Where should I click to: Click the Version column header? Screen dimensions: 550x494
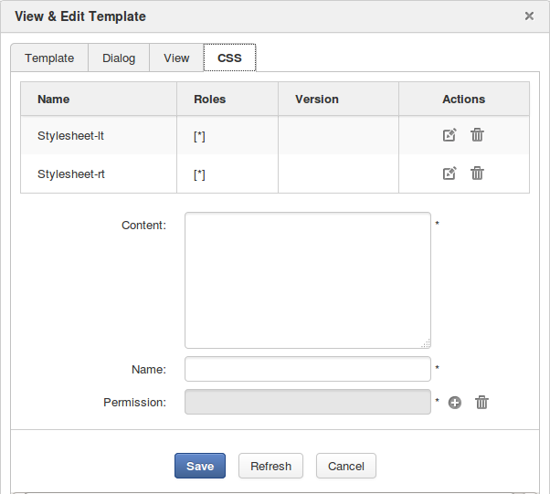(317, 100)
